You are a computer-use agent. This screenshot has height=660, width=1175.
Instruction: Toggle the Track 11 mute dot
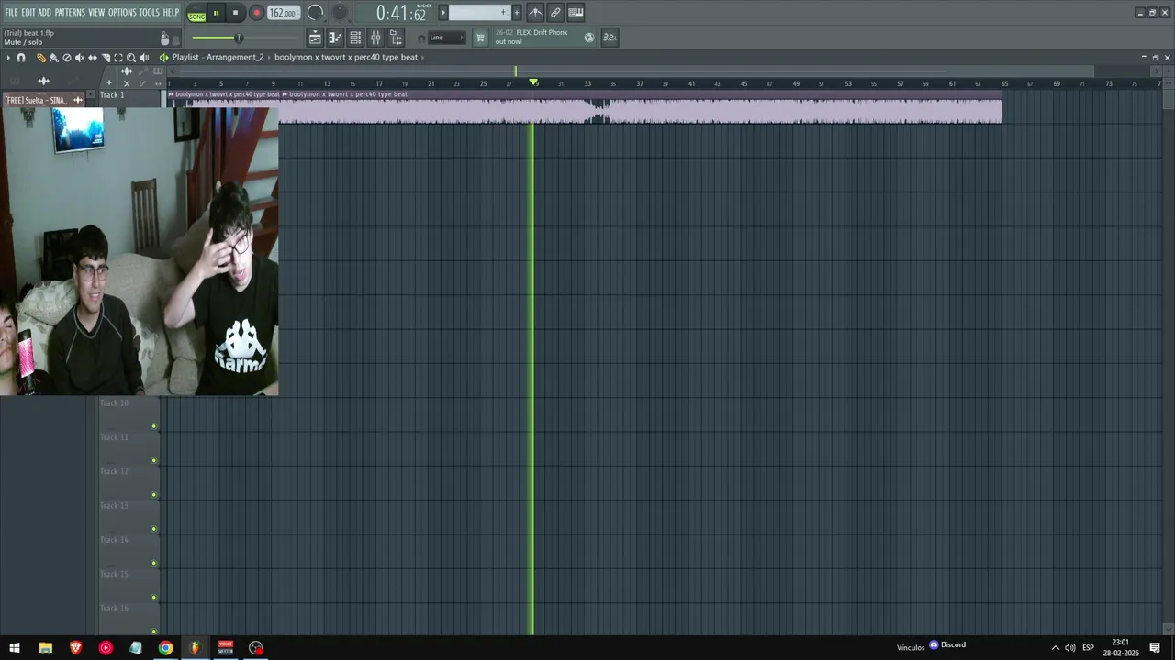coord(154,460)
